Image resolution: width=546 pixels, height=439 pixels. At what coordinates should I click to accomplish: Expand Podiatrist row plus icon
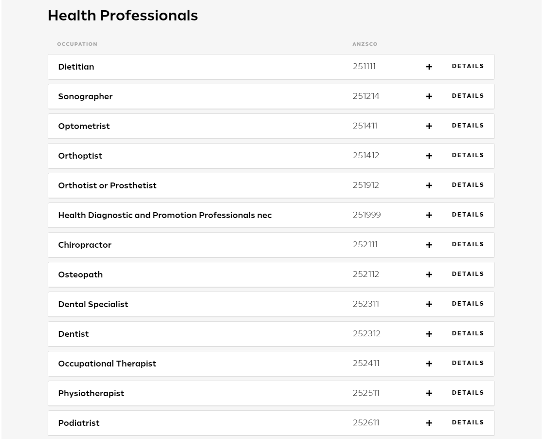tap(429, 423)
